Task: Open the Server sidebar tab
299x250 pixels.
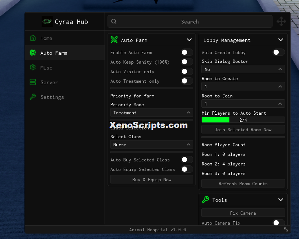Action: pyautogui.click(x=65, y=82)
